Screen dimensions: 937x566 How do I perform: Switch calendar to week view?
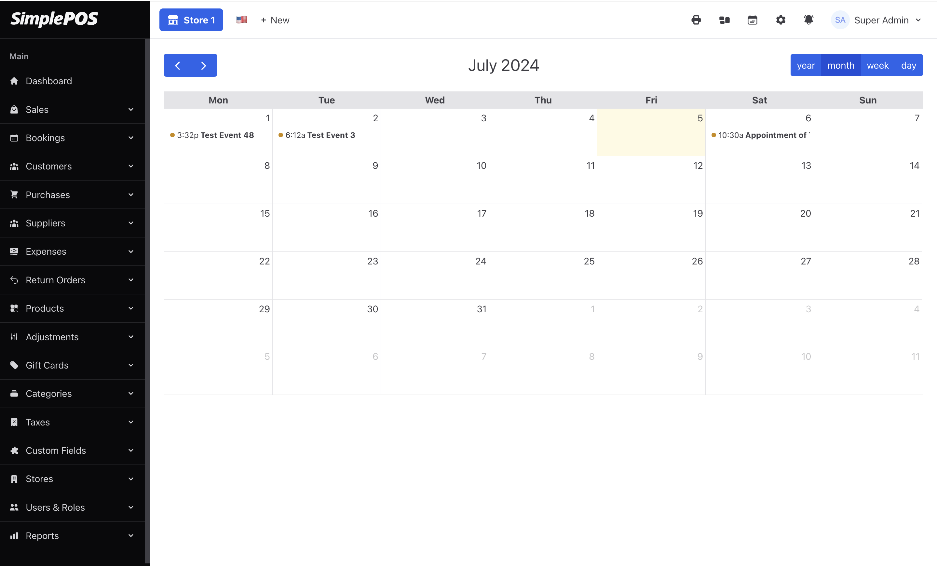(877, 65)
